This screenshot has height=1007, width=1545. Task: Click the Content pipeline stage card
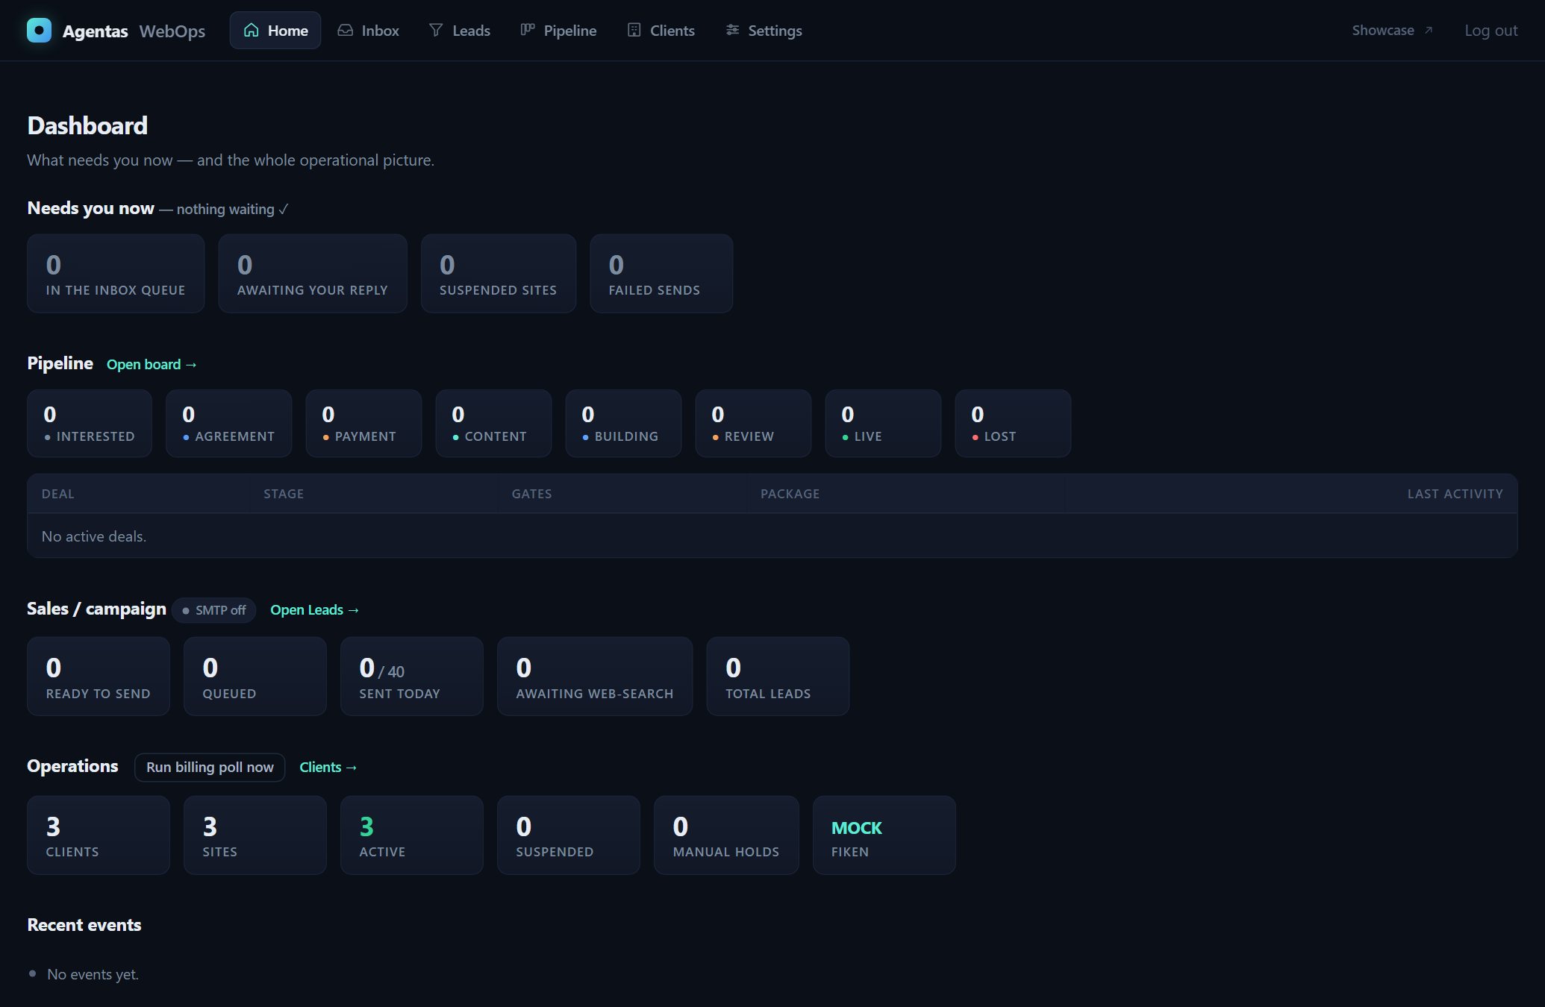(x=493, y=423)
